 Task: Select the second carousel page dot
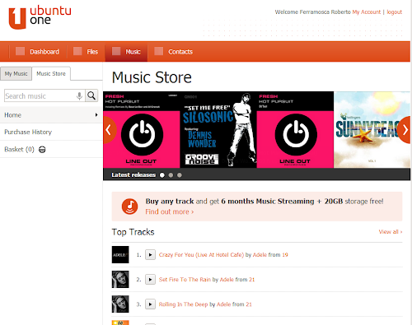tap(171, 175)
